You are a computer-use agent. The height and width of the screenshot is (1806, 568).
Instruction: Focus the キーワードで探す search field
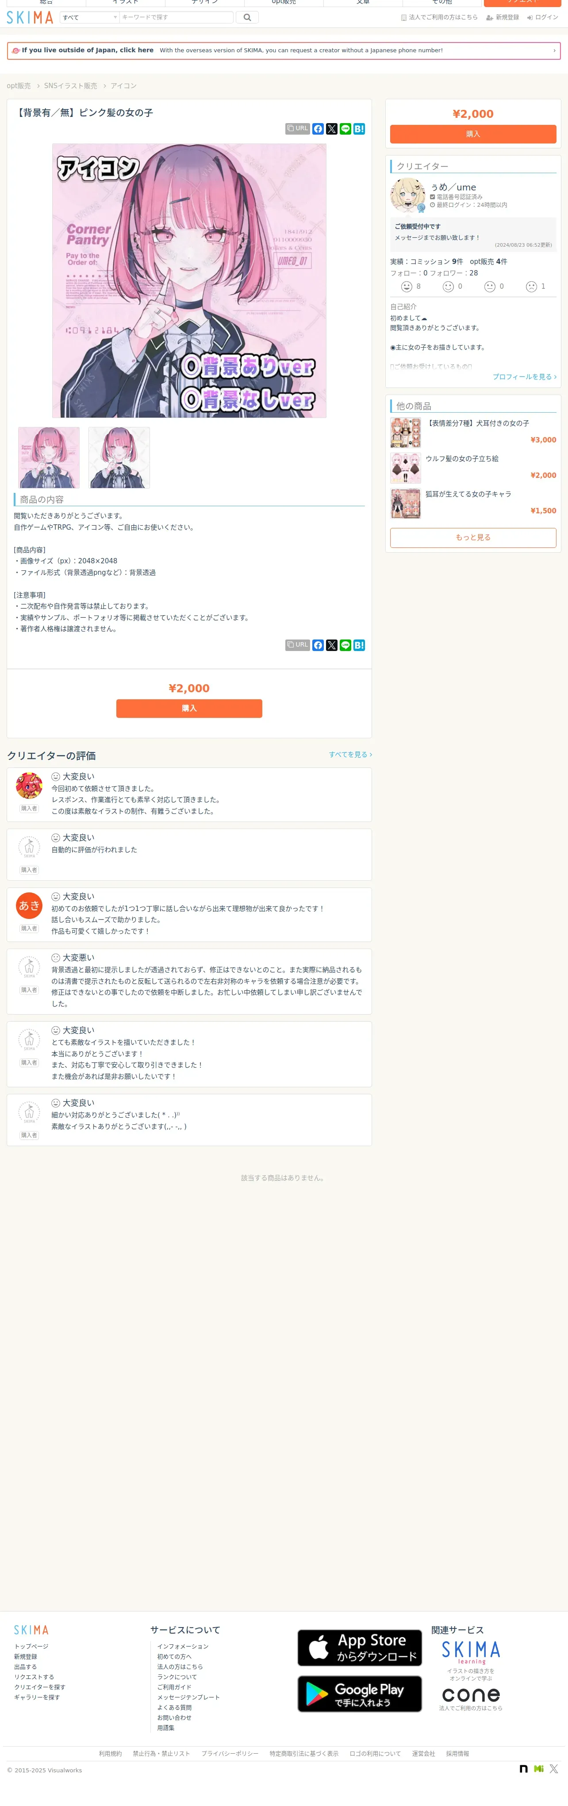177,18
